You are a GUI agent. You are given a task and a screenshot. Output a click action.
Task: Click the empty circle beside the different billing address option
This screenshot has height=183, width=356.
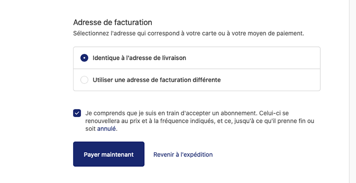click(84, 80)
